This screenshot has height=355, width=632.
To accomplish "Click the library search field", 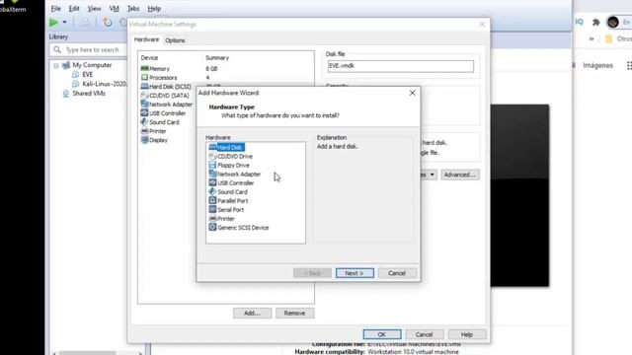I will point(90,49).
